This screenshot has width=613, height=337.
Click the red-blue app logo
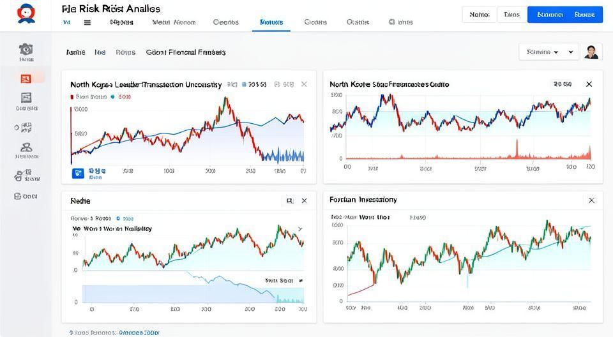pyautogui.click(x=26, y=13)
